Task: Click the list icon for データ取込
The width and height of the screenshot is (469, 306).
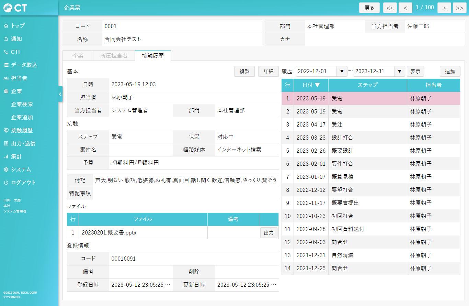Action: [x=6, y=65]
